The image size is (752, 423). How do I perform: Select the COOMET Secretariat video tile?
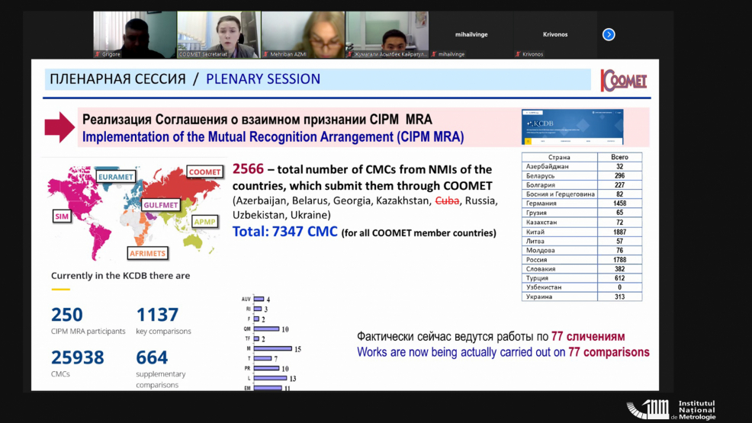pos(218,34)
